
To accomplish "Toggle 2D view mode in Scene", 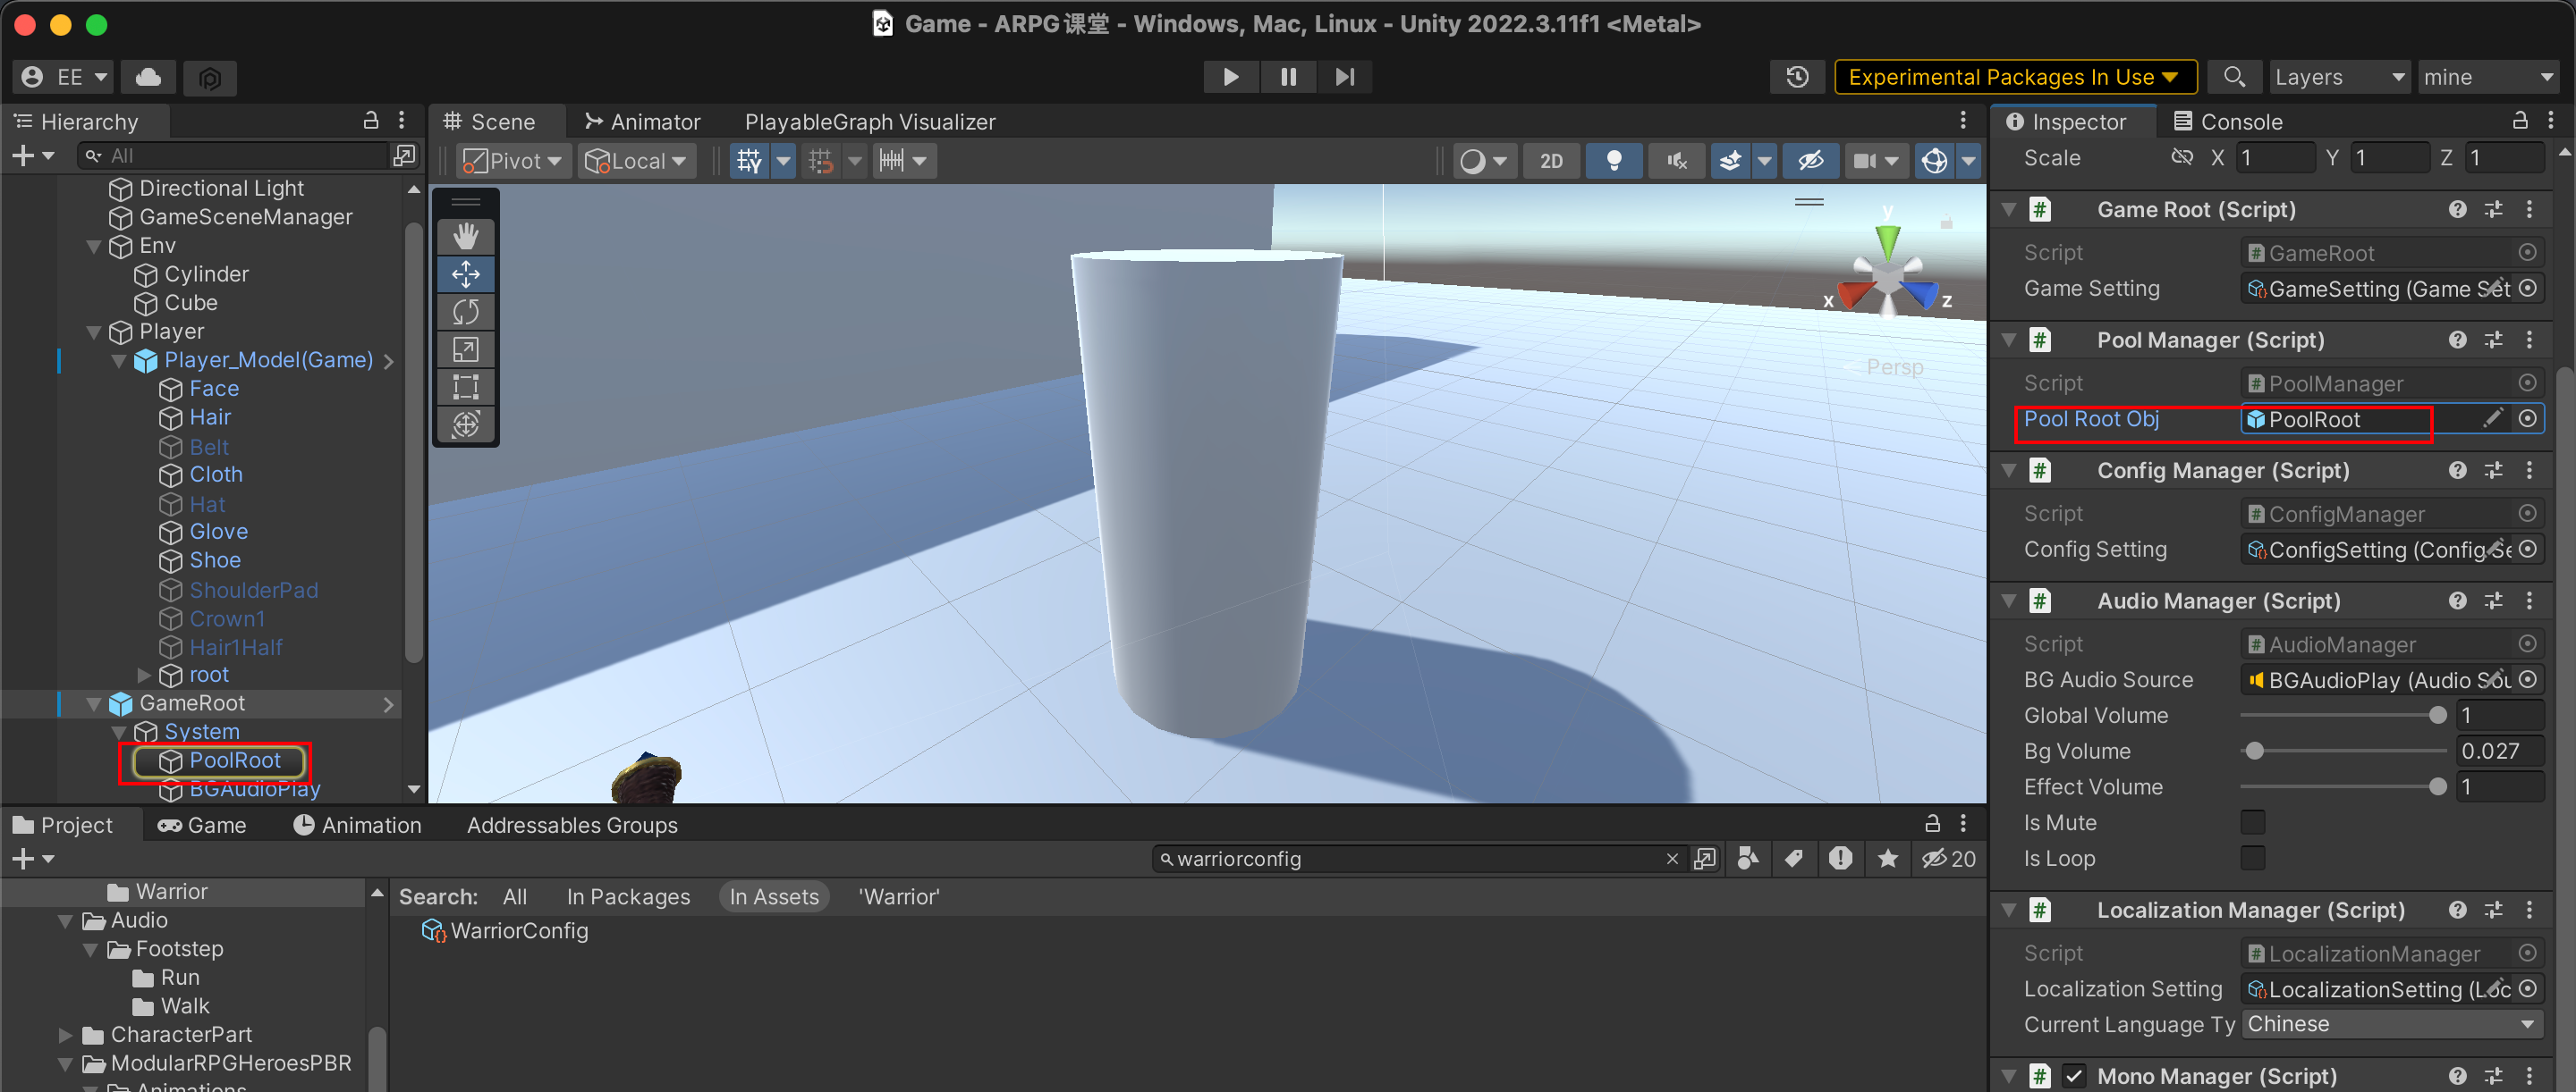I will coord(1551,161).
